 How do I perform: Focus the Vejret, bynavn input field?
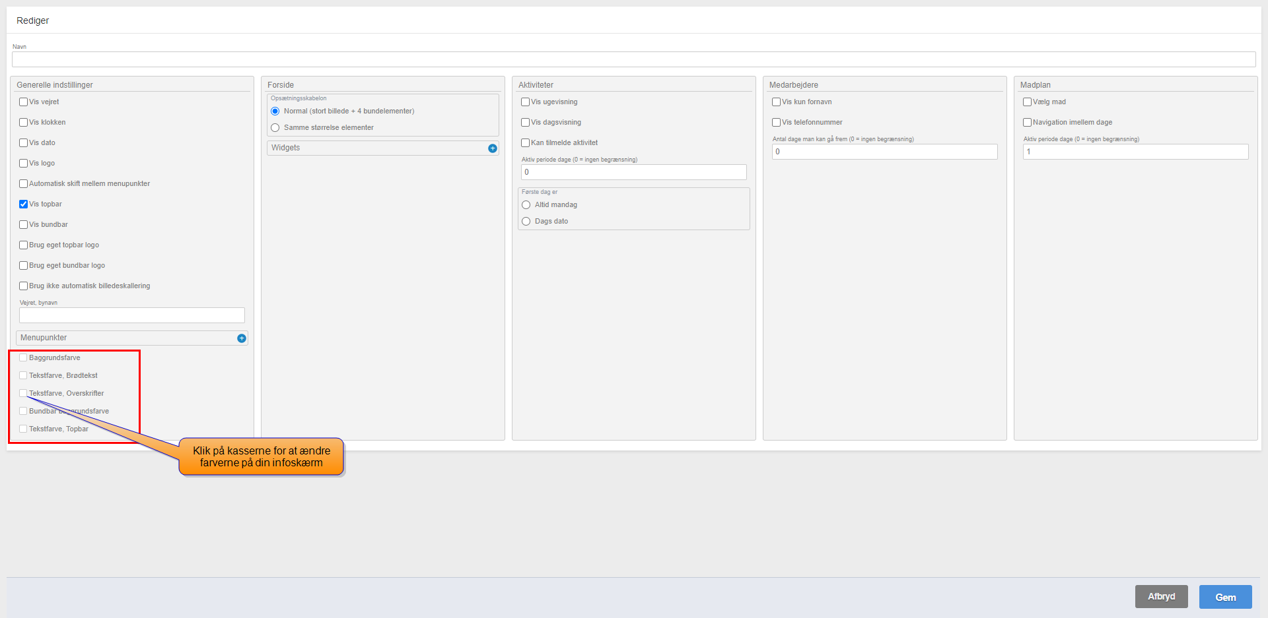tap(132, 316)
